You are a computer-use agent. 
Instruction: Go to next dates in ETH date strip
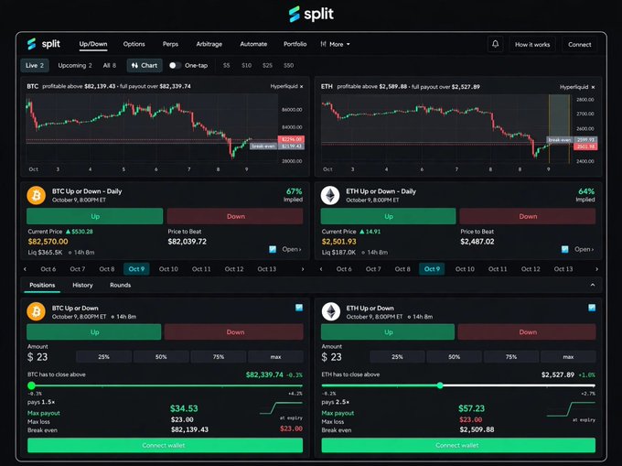(596, 269)
